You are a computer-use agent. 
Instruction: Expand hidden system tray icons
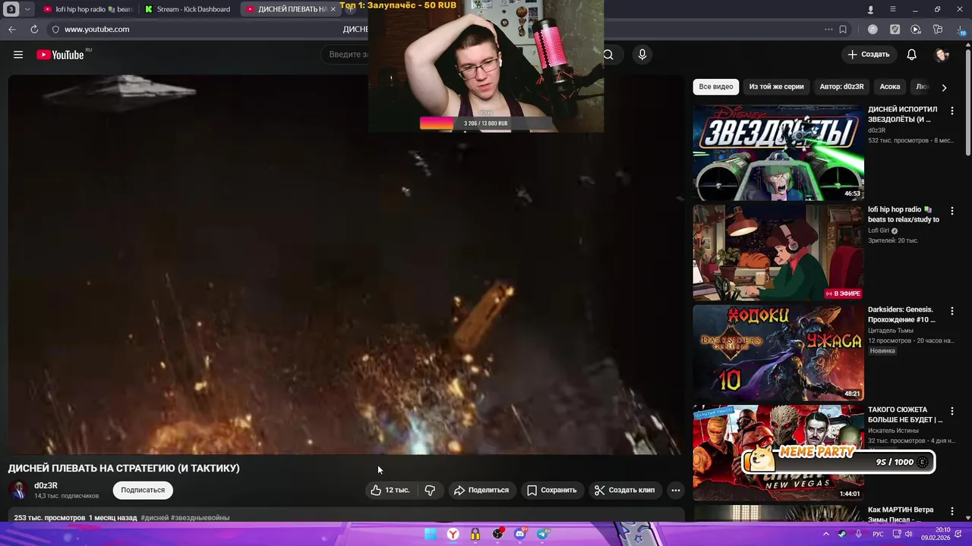click(826, 534)
